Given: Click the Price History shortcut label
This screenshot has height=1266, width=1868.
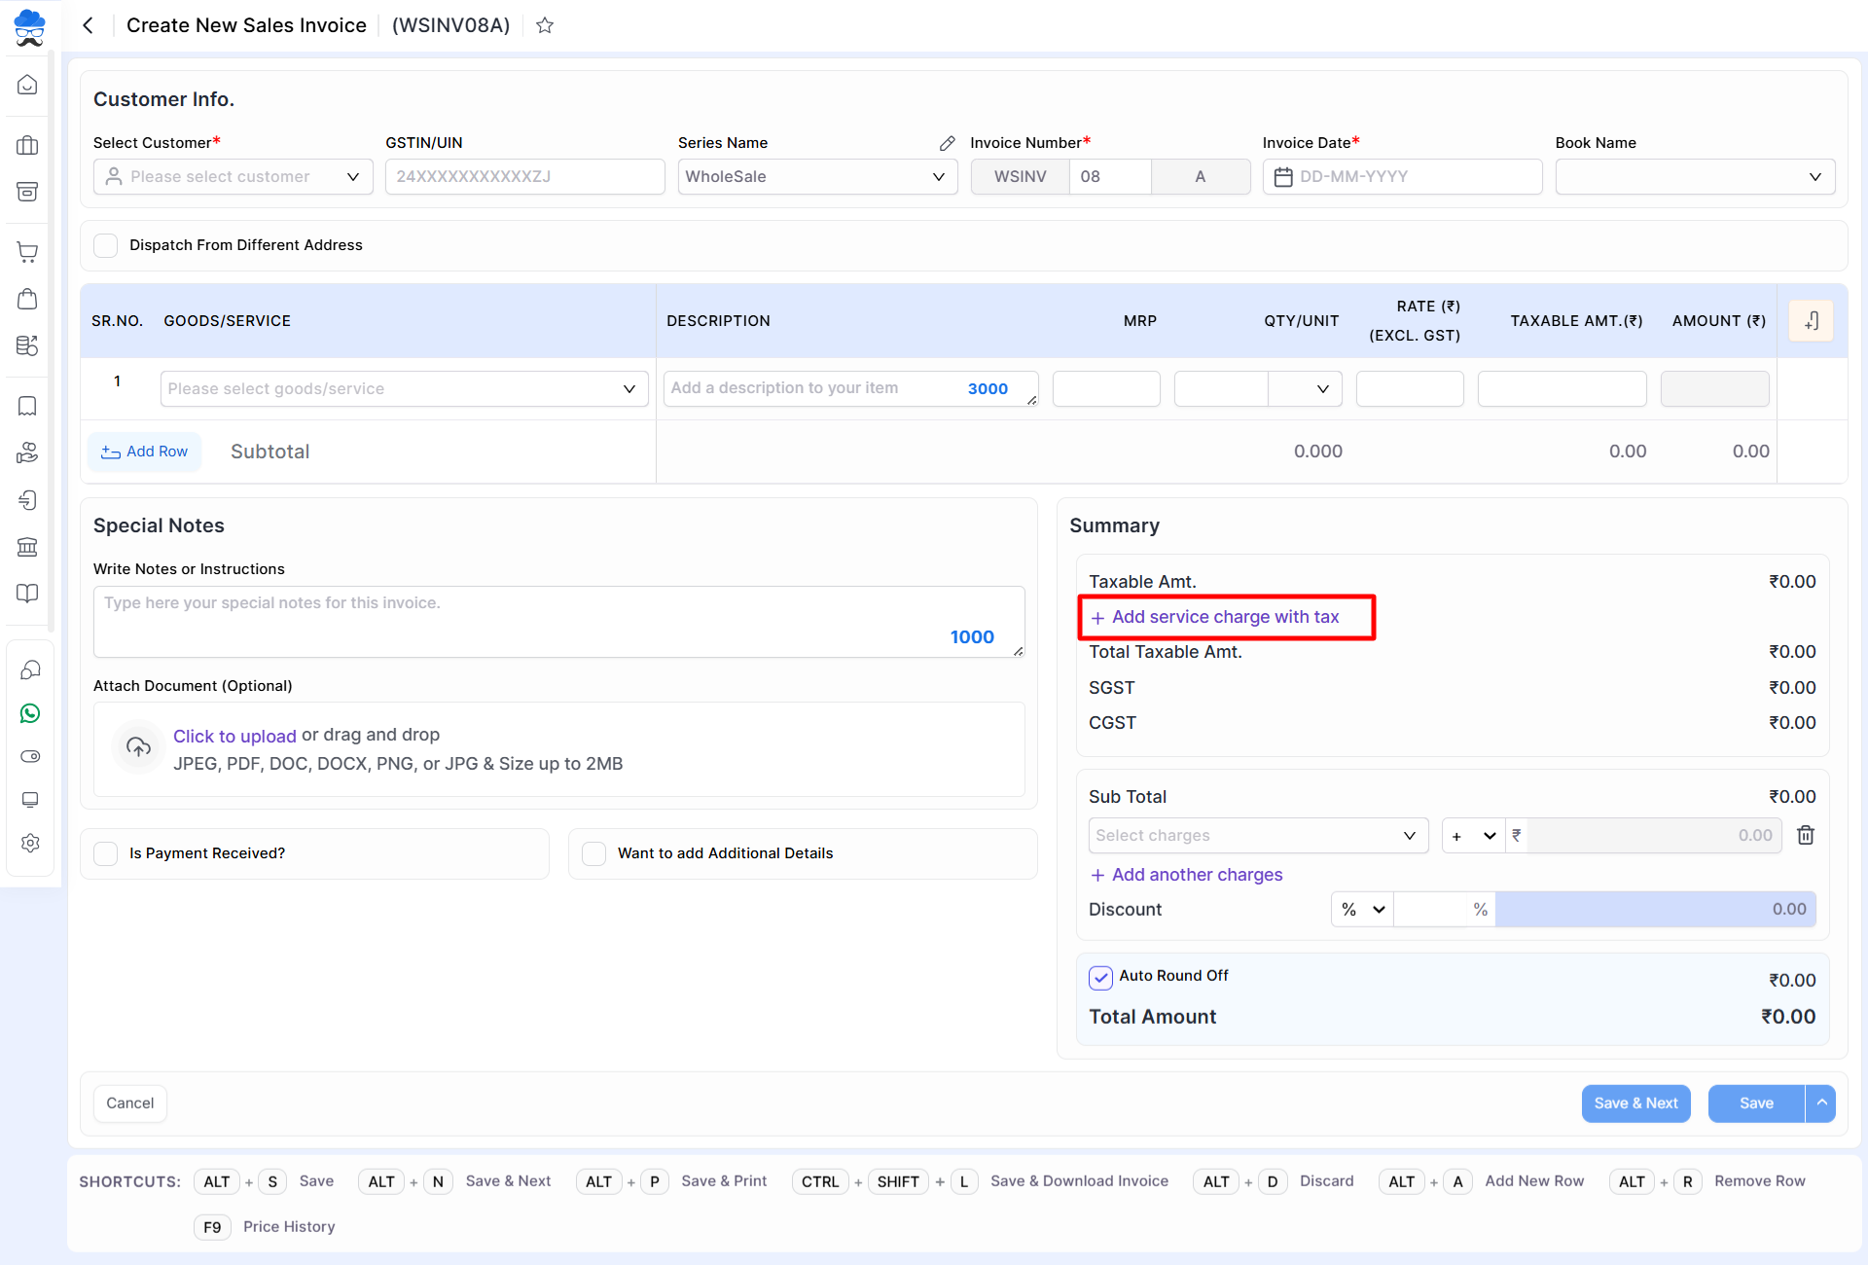Looking at the screenshot, I should point(289,1227).
